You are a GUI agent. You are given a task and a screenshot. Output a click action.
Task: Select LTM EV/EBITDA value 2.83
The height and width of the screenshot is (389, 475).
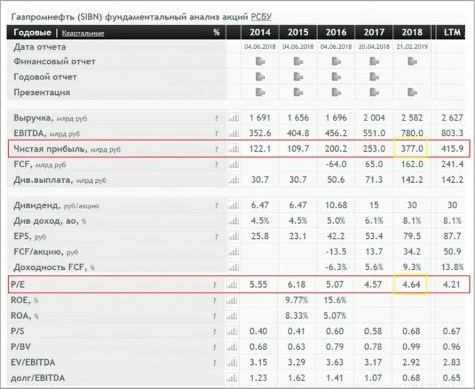pyautogui.click(x=452, y=362)
